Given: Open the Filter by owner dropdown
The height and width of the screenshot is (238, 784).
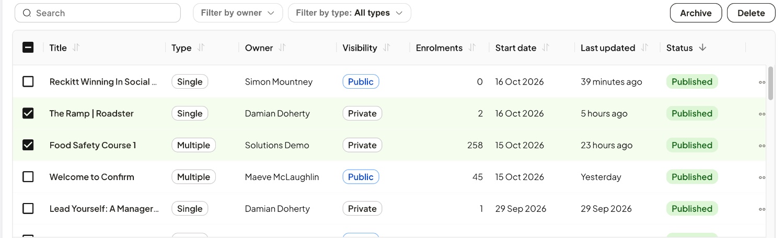Looking at the screenshot, I should (x=238, y=13).
